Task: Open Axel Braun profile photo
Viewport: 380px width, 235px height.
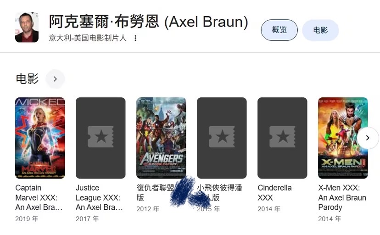Action: pyautogui.click(x=27, y=27)
